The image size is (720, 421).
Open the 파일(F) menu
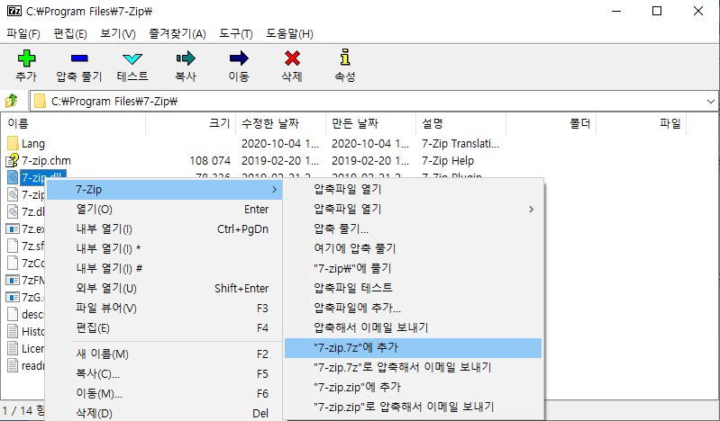click(x=23, y=33)
